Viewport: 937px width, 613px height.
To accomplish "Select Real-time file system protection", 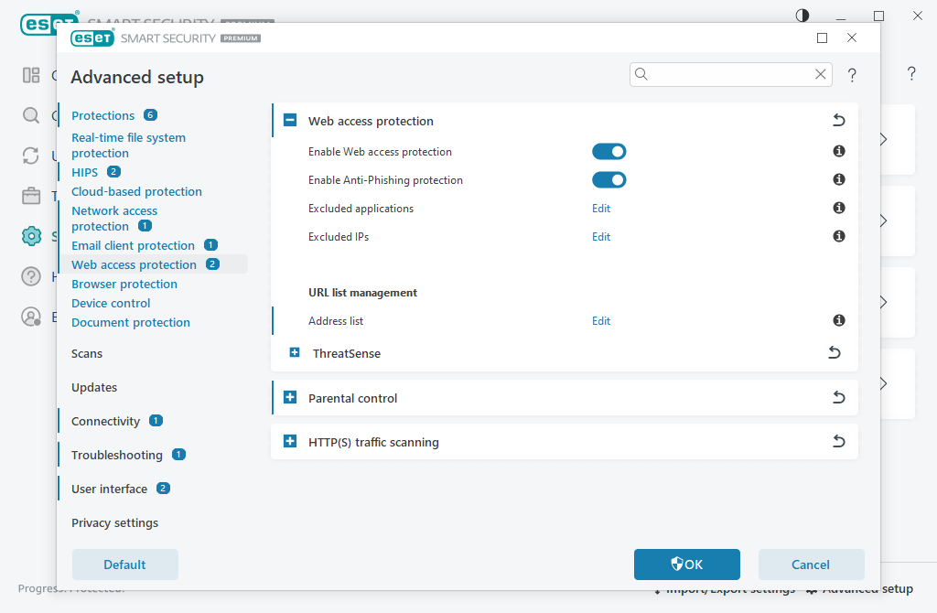I will tap(128, 145).
